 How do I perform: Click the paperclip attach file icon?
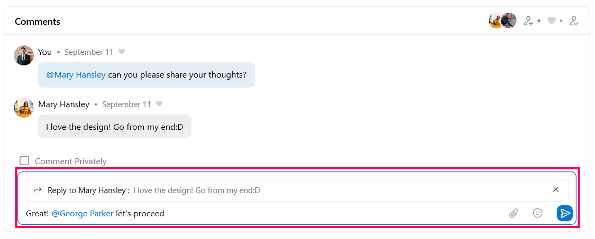[514, 213]
